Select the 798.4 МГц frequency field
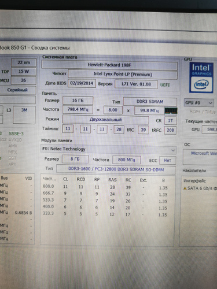217x289 pixels. [x=78, y=110]
